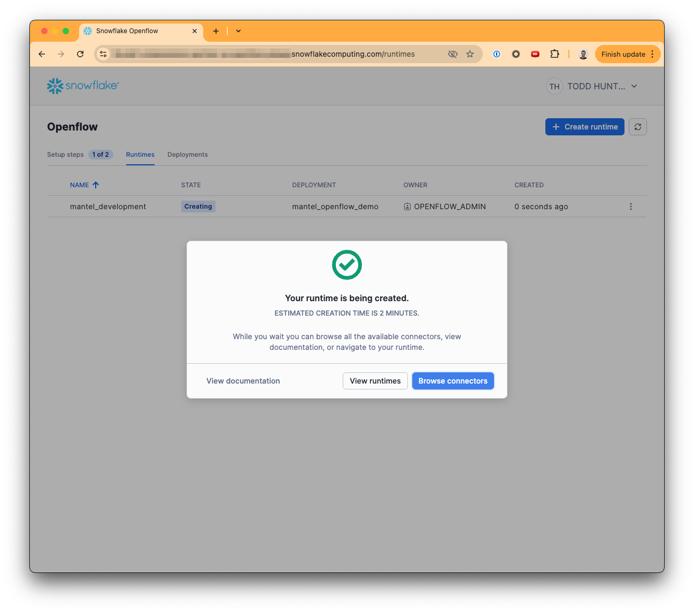
Task: Refresh the runtimes list
Action: [x=638, y=127]
